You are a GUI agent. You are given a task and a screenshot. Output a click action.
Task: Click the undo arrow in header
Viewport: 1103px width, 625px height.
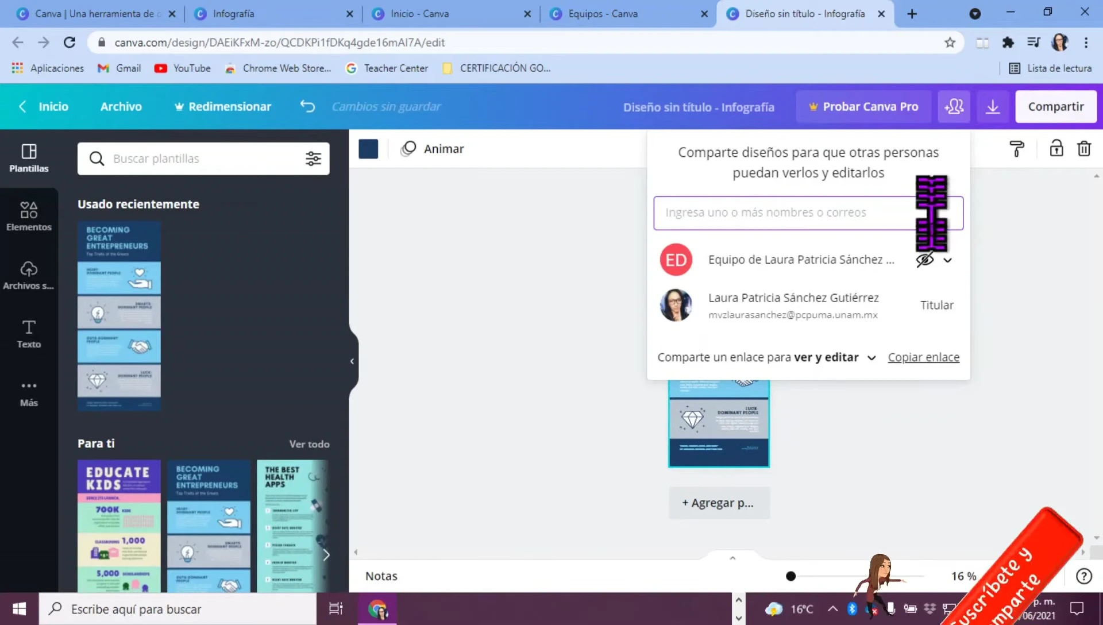(308, 106)
